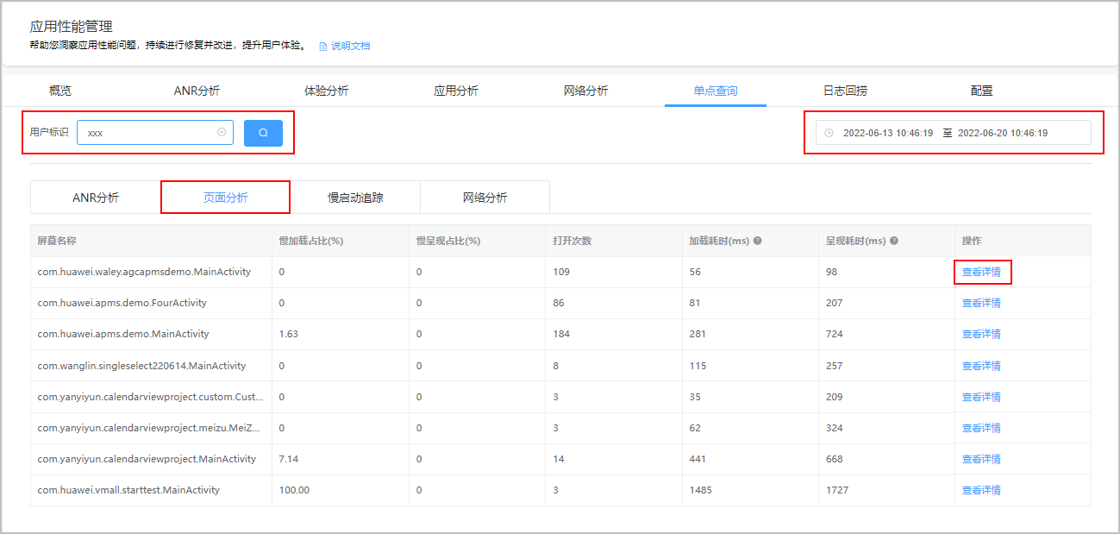View details for apms.demo.MainActivity

[981, 334]
